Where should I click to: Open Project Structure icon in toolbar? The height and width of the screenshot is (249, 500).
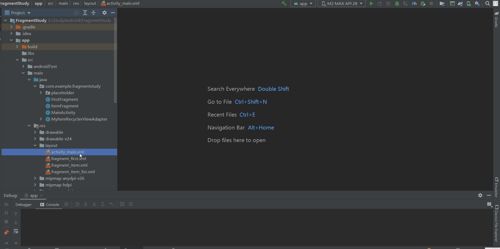(442, 3)
